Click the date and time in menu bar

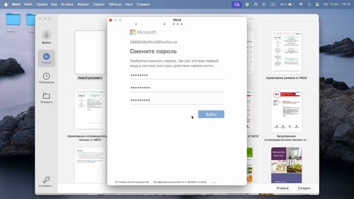[x=337, y=4]
